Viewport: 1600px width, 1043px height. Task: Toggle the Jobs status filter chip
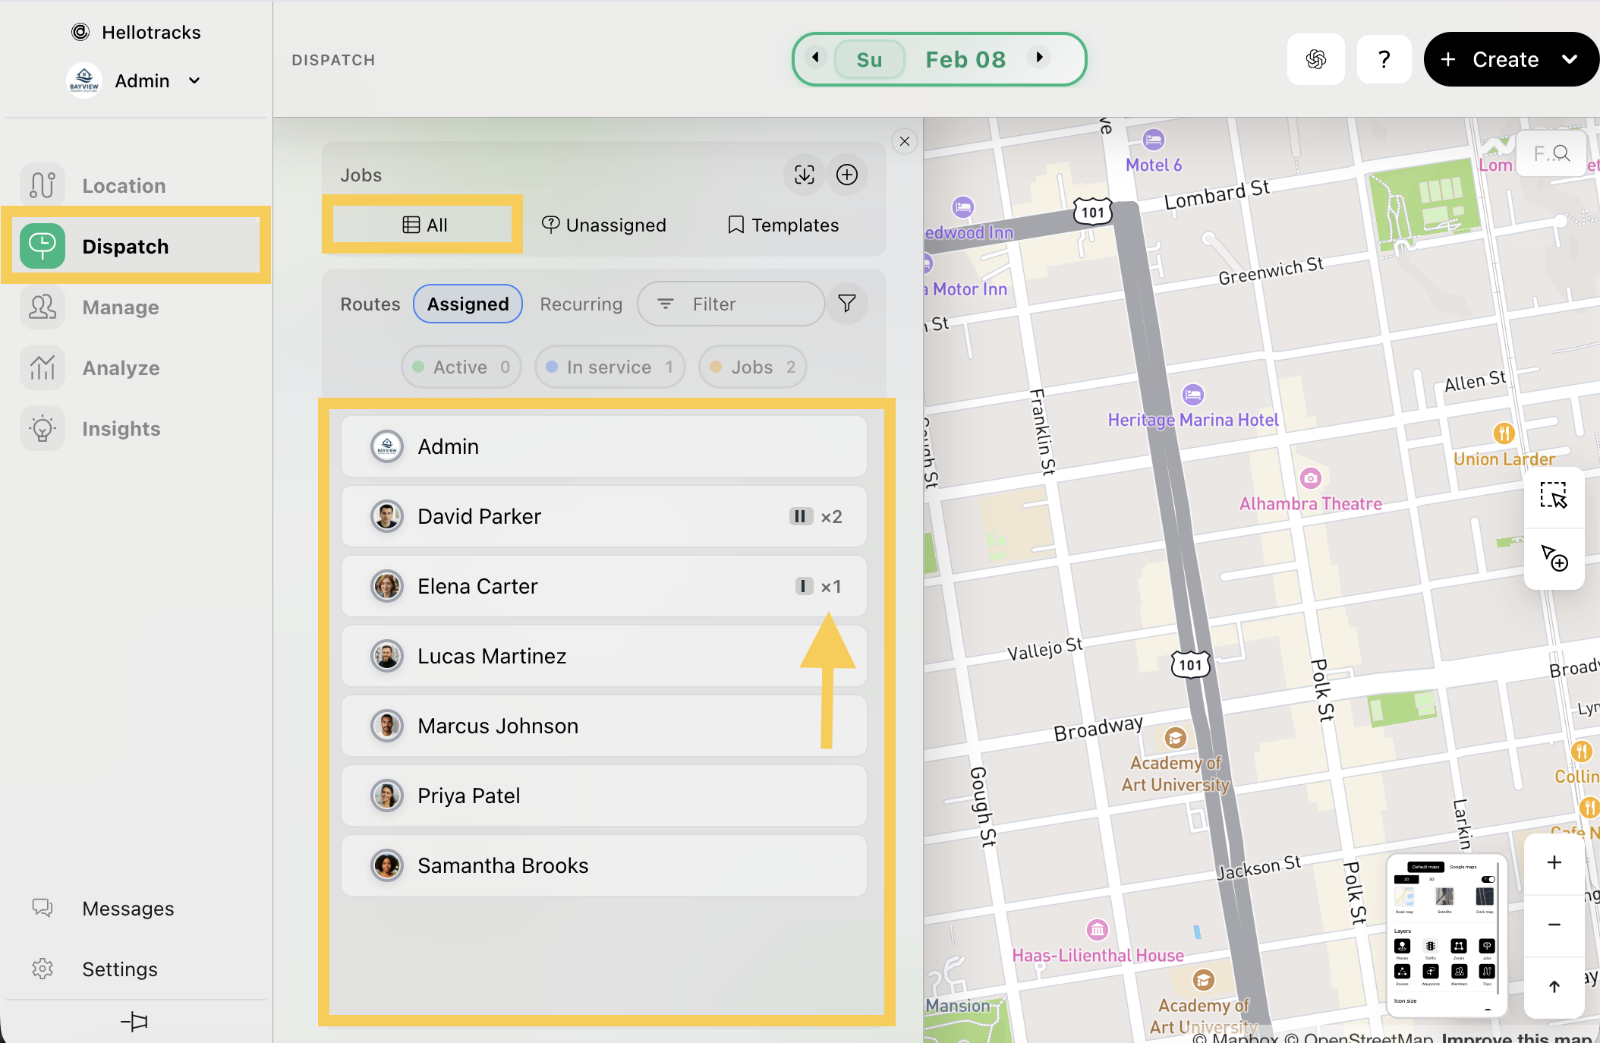click(752, 367)
